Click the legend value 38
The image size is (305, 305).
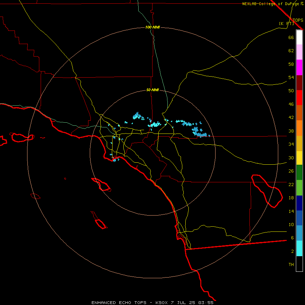click(x=291, y=131)
